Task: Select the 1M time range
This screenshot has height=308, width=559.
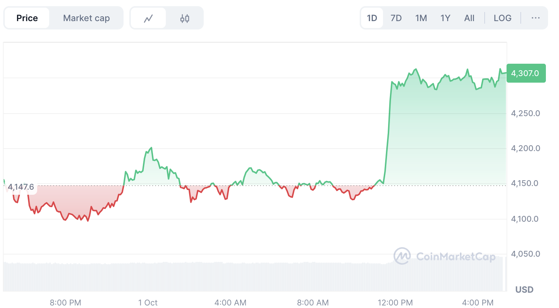Action: coord(421,18)
